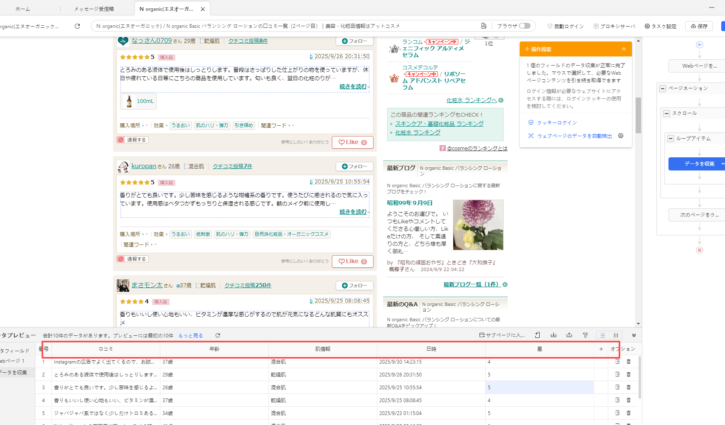Collapse the data preview panel
Viewport: 725px width, 425px height.
tap(634, 335)
